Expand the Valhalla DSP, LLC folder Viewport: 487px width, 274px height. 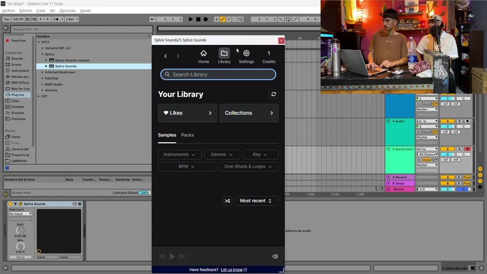click(43, 48)
